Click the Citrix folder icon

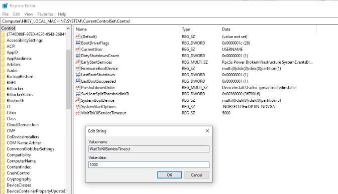3,112
